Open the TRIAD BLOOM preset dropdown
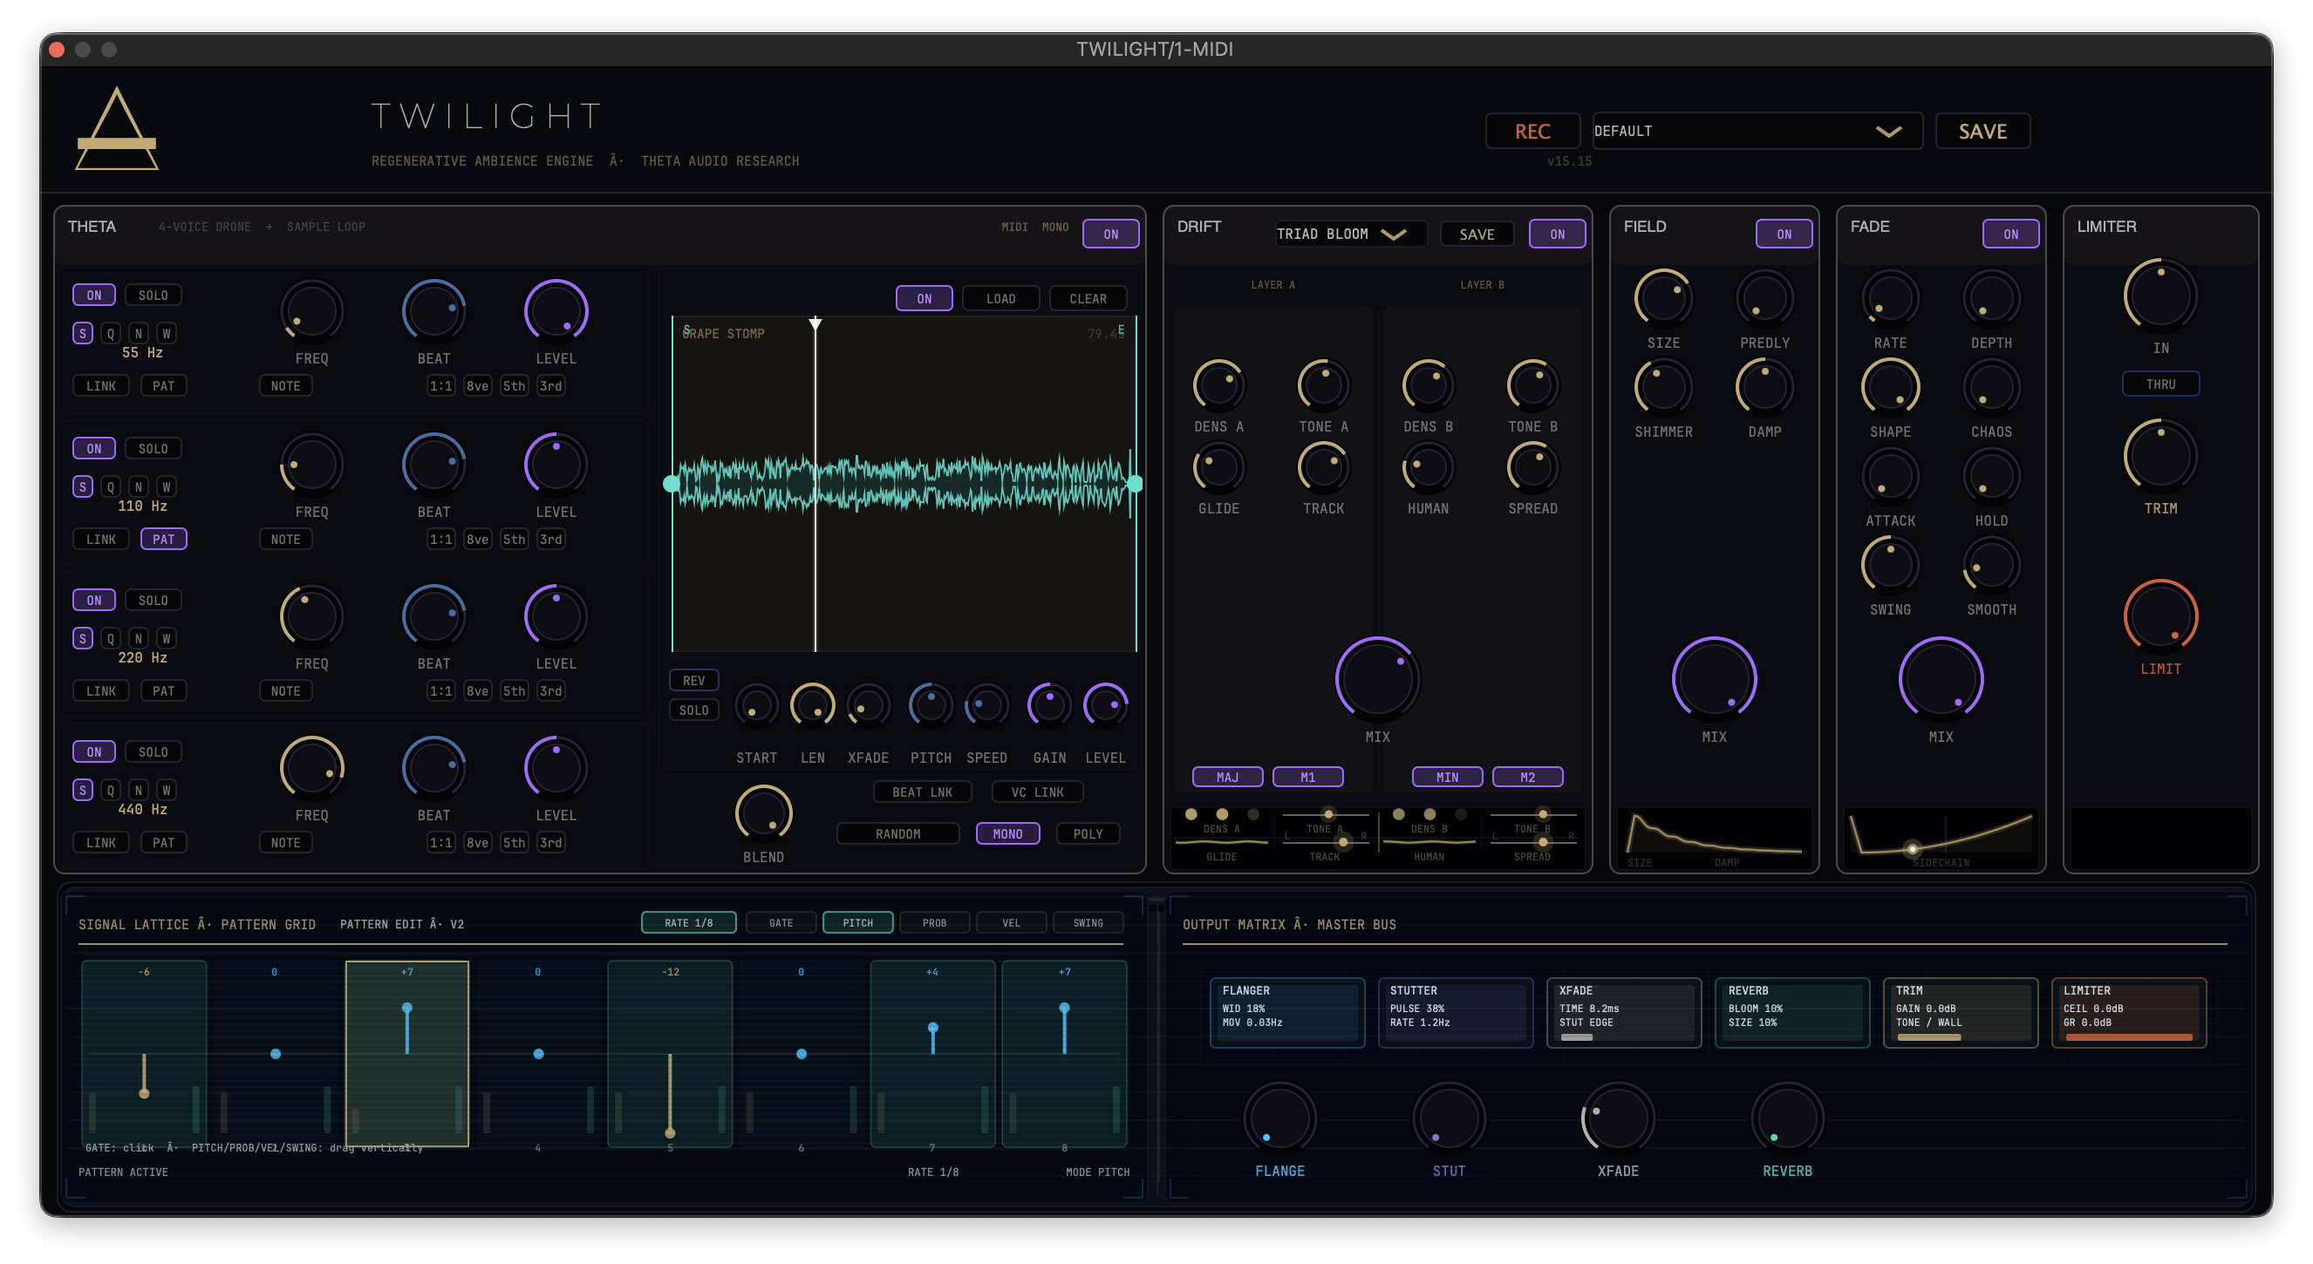 (1349, 234)
